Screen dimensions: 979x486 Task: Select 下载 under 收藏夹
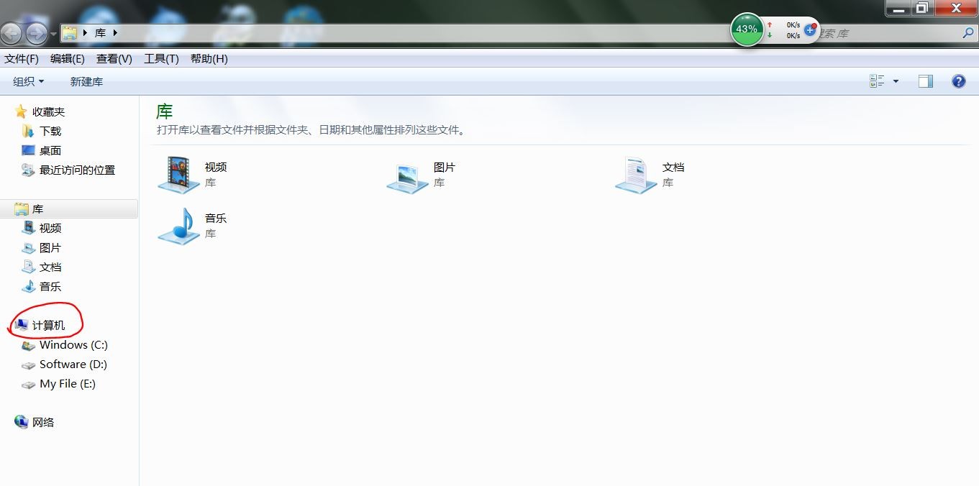pos(50,131)
